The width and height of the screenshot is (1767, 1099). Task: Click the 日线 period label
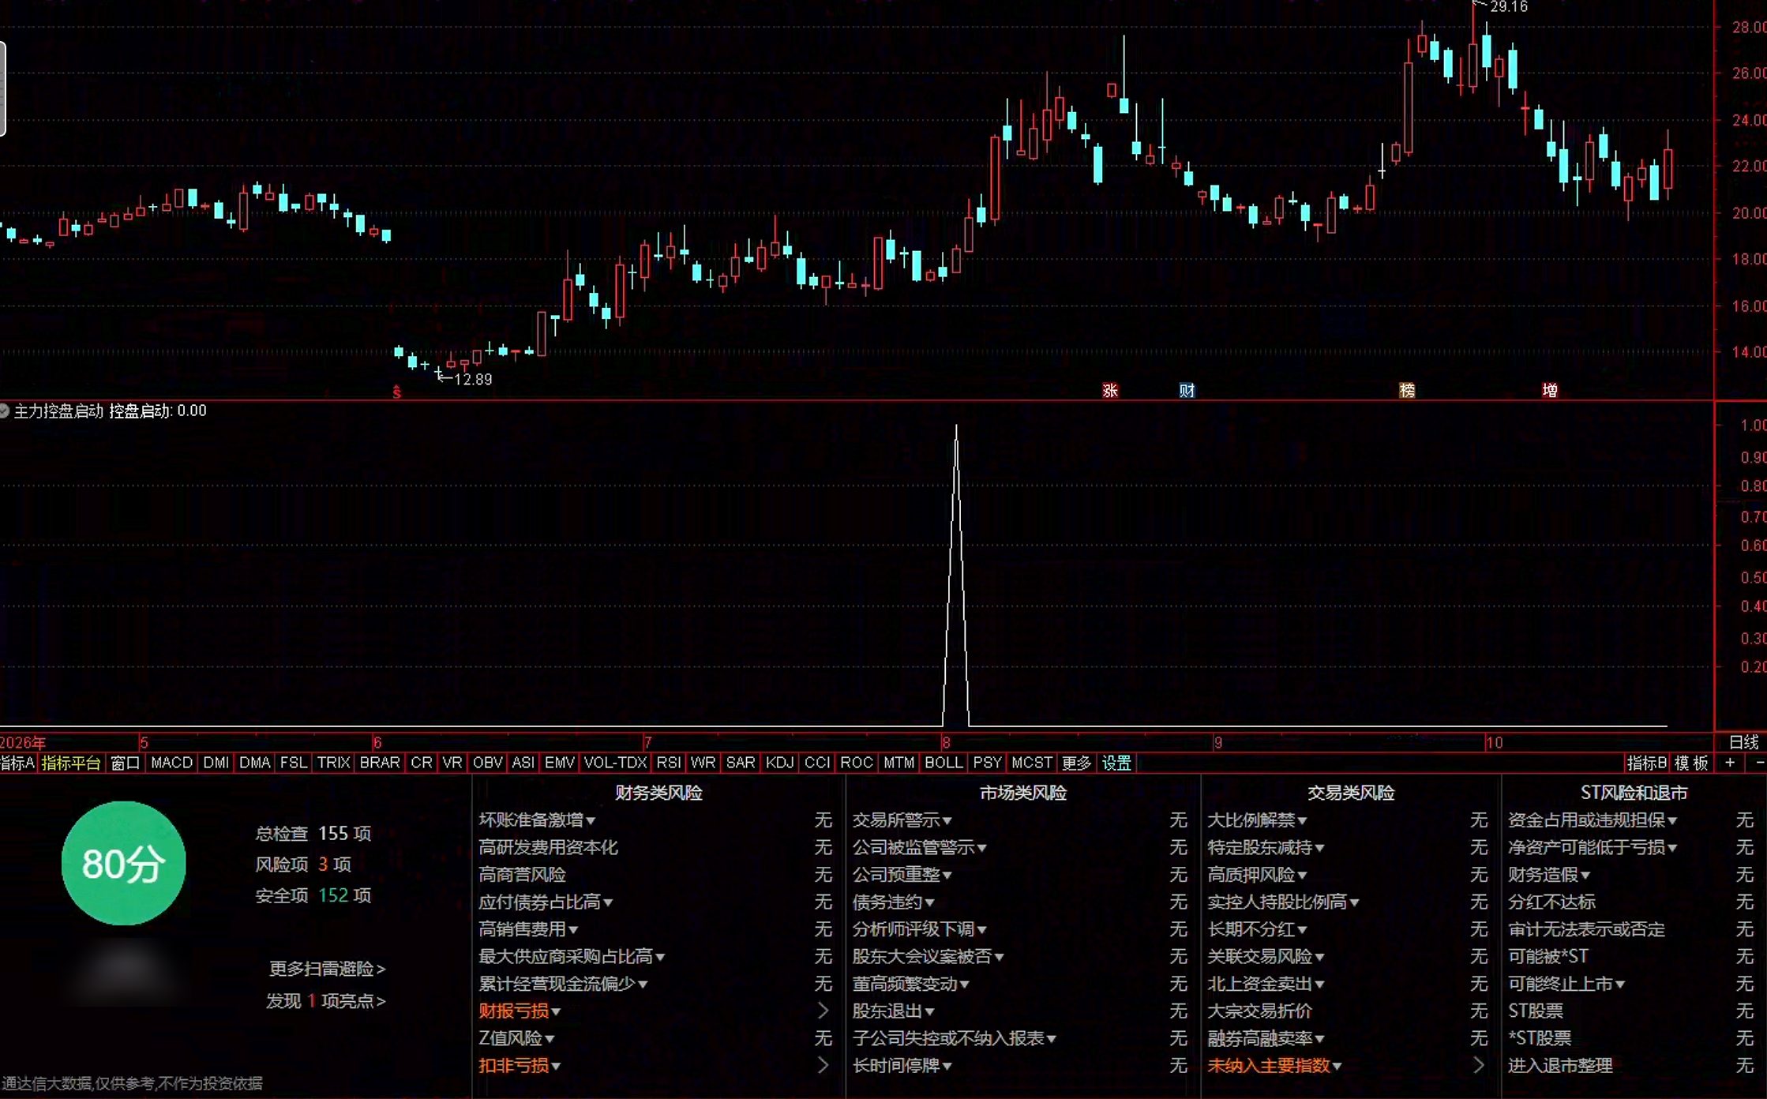[1743, 742]
